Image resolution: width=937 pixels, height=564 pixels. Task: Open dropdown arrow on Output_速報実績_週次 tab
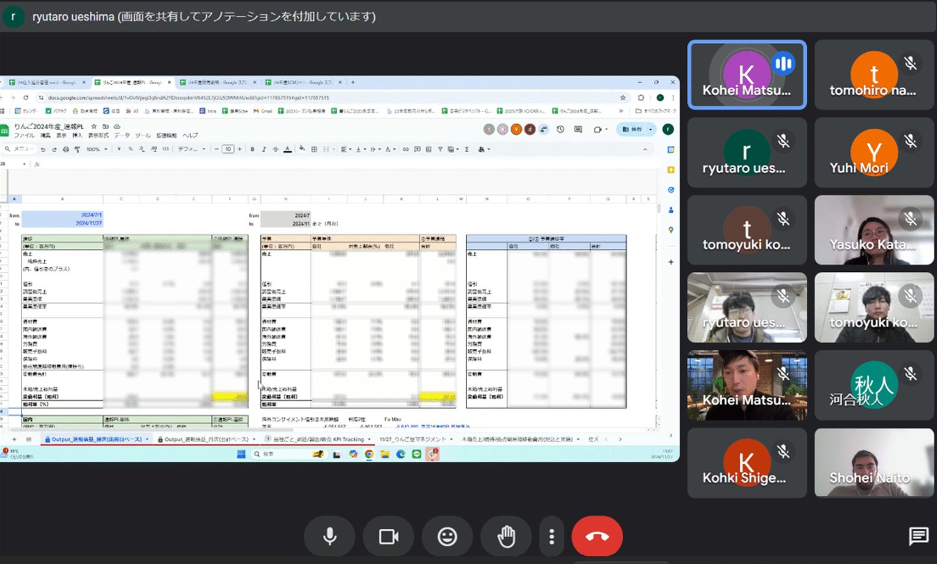tap(147, 440)
